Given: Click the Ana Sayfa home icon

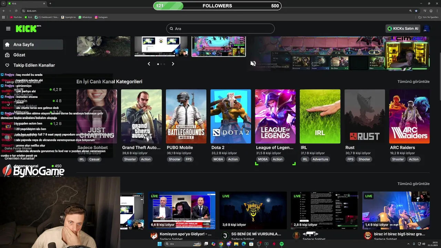Looking at the screenshot, I should tap(7, 44).
